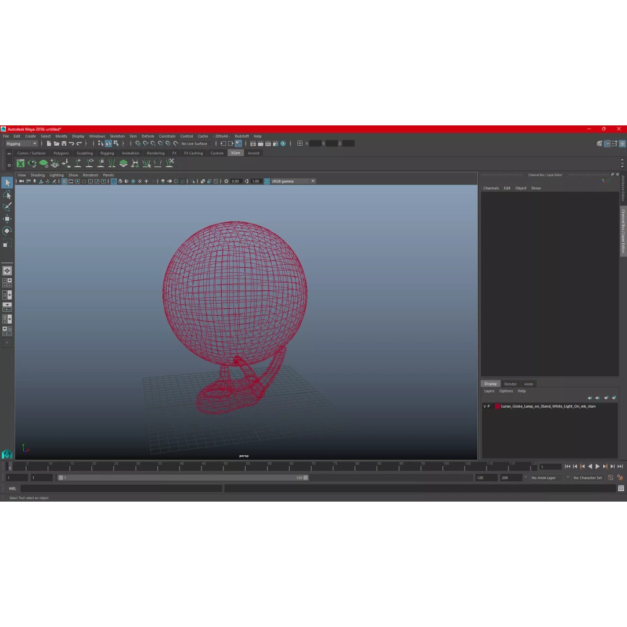Activate the Move tool
This screenshot has height=627, width=627.
[x=7, y=219]
